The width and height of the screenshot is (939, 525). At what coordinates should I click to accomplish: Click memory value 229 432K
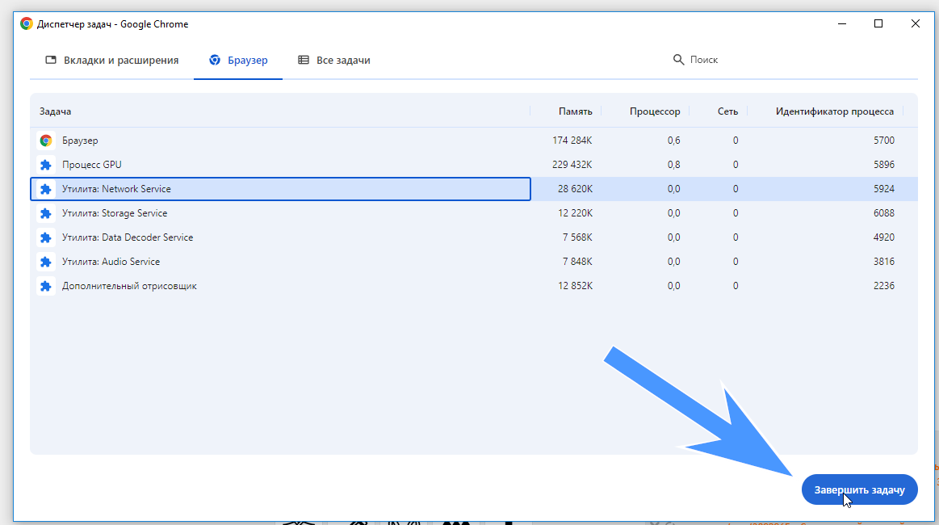[572, 164]
